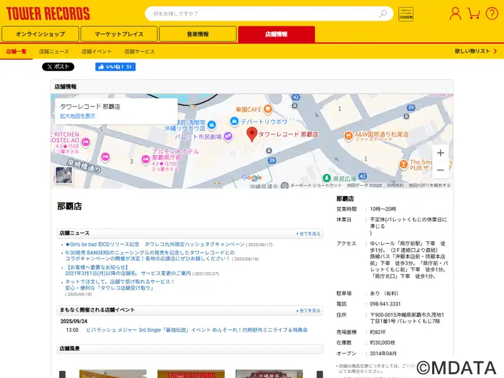Image resolution: width=504 pixels, height=378 pixels.
Task: Click the Google logo on the map
Action: [252, 178]
